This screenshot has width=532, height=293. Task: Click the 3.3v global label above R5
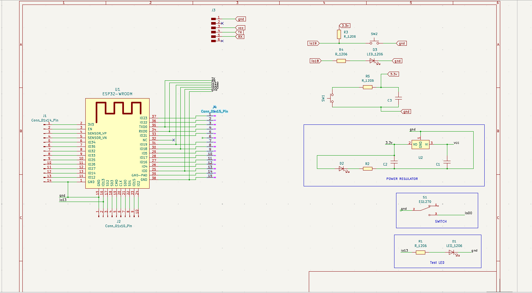click(393, 74)
